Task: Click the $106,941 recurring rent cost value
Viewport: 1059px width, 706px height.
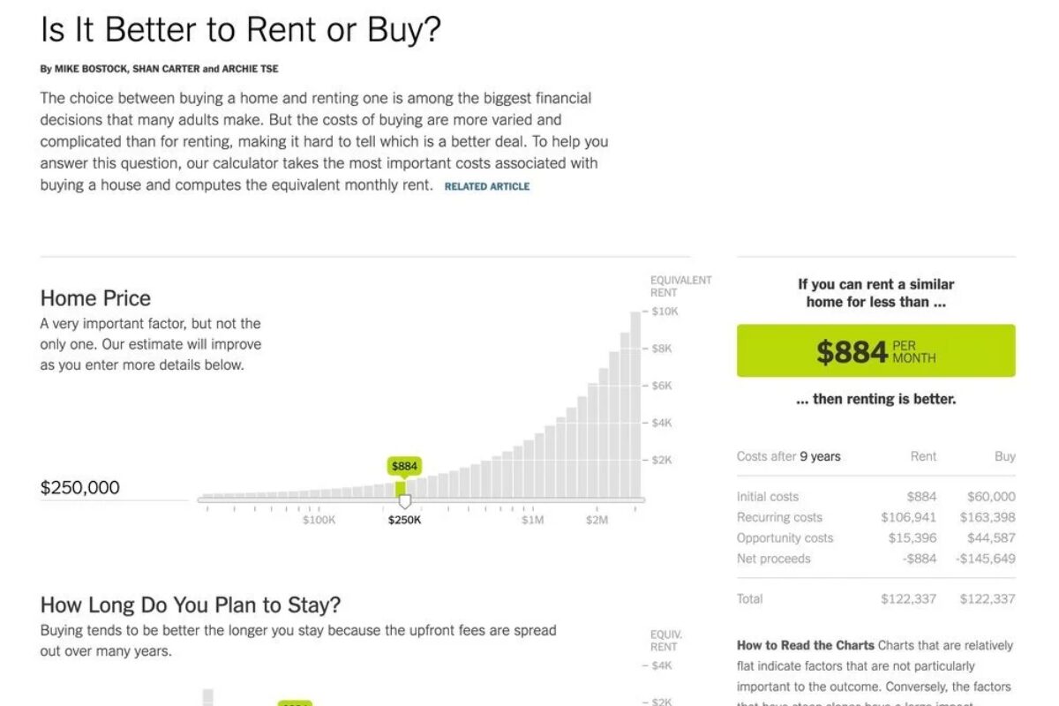Action: tap(911, 517)
